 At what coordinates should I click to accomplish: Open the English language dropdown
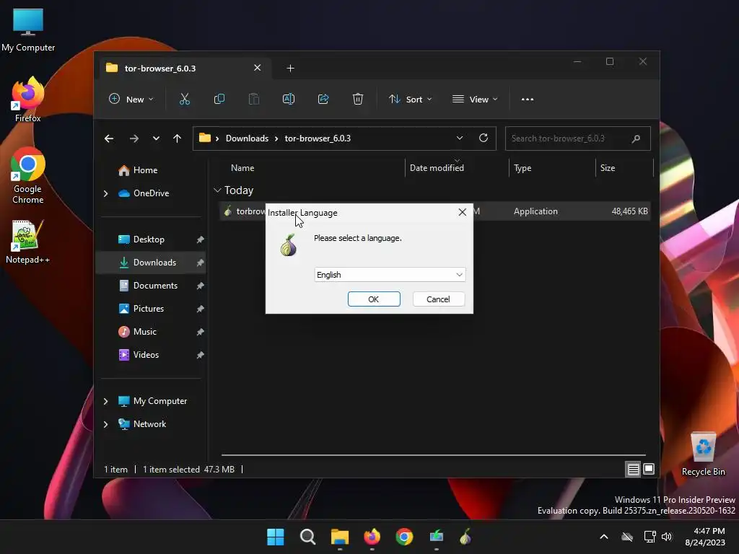click(x=390, y=275)
